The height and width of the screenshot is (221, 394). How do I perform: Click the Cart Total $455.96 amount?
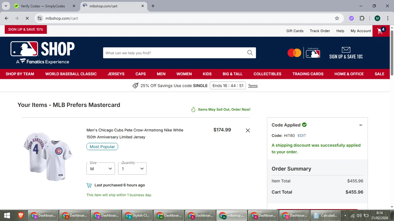tap(354, 192)
